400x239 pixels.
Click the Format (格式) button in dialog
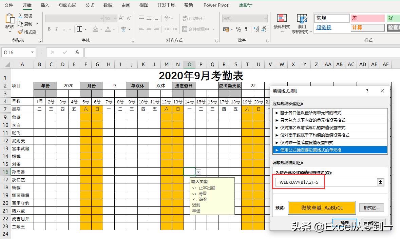click(x=372, y=208)
